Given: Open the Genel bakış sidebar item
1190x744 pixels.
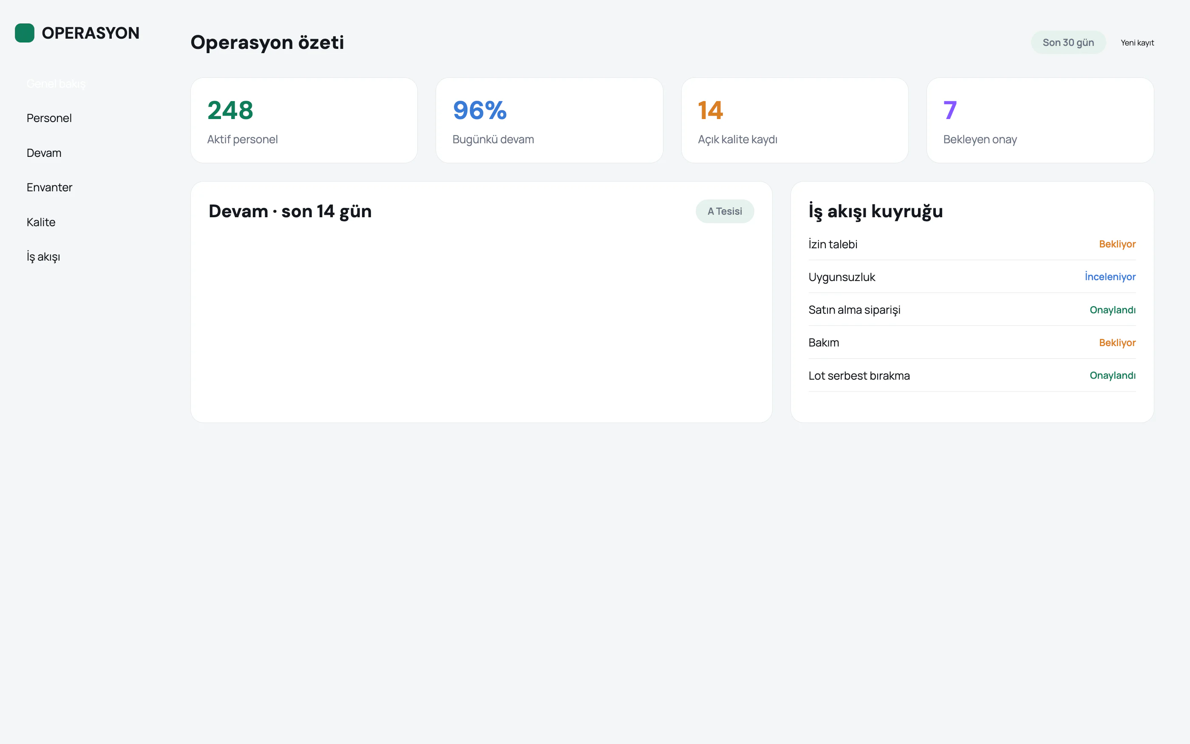Looking at the screenshot, I should click(56, 84).
